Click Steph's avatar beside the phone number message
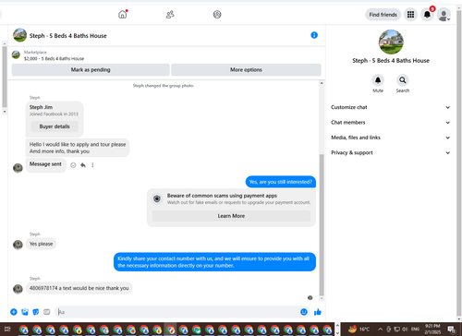Viewport: 462px width, 336px height. [18, 289]
